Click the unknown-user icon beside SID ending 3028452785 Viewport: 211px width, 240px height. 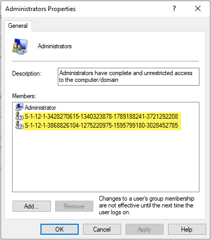point(19,125)
